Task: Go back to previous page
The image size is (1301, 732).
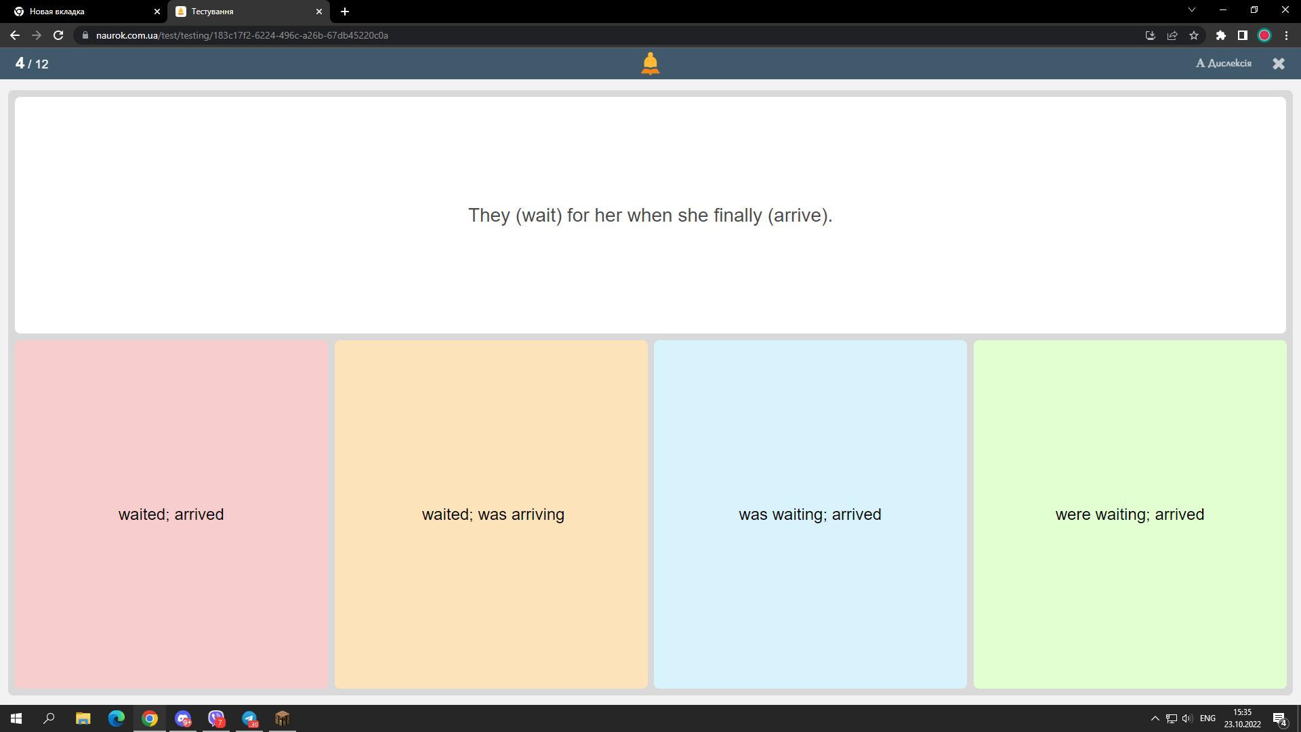Action: tap(15, 35)
